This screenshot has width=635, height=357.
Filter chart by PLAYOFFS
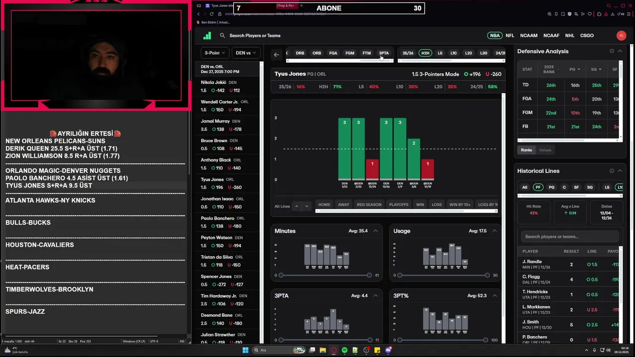(399, 205)
